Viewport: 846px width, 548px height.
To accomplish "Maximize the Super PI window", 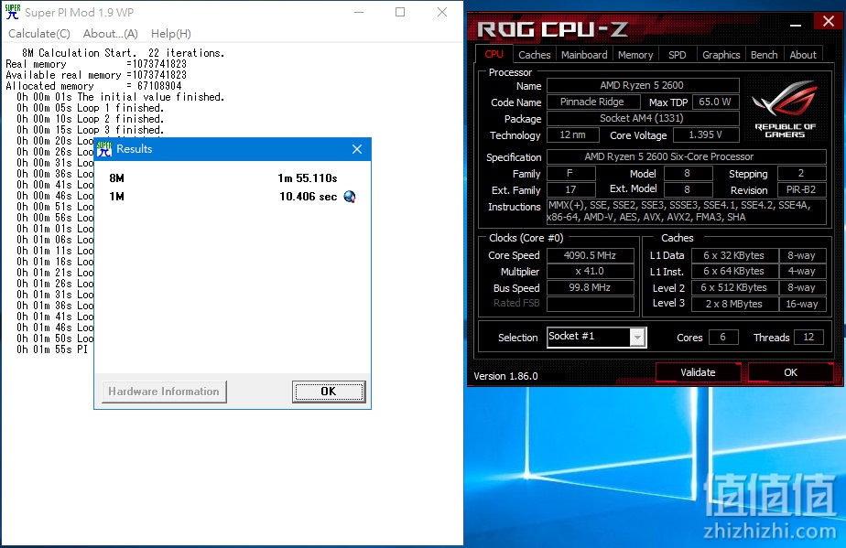I will click(400, 12).
